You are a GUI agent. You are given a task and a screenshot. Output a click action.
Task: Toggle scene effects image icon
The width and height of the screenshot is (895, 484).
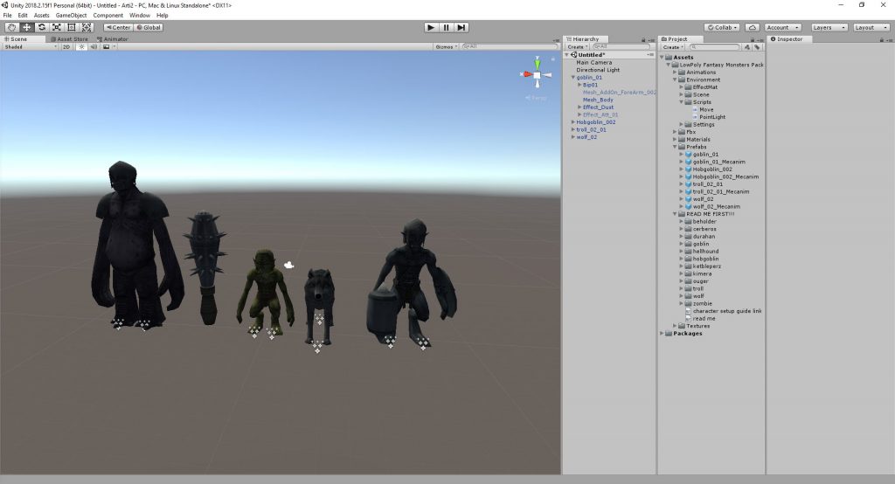(106, 47)
